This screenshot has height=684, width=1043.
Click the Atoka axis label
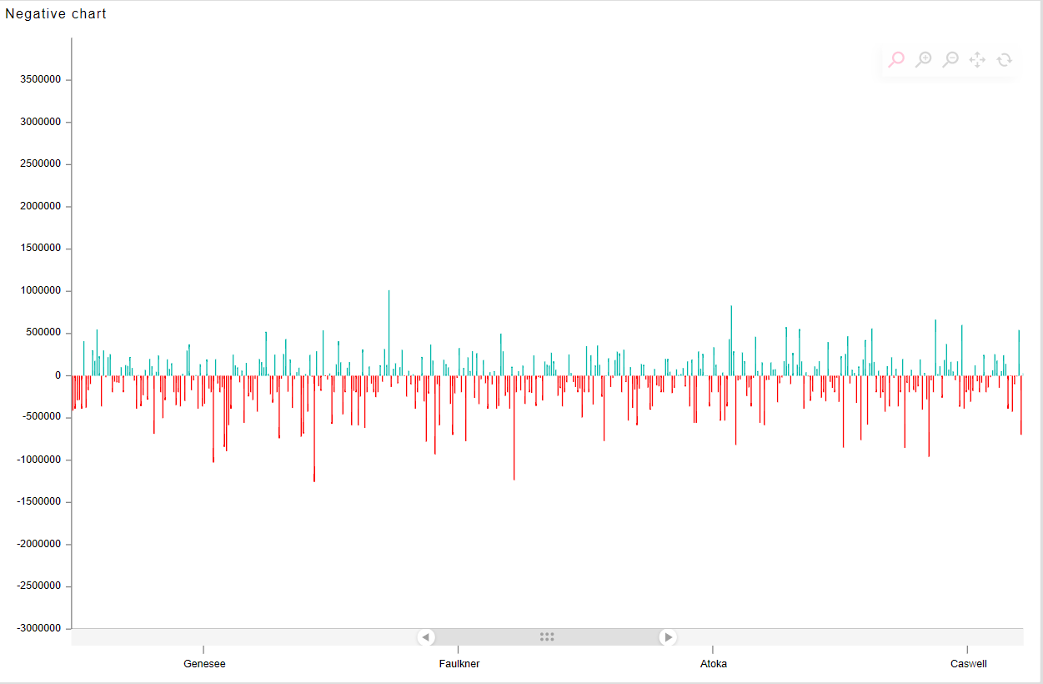tap(714, 664)
